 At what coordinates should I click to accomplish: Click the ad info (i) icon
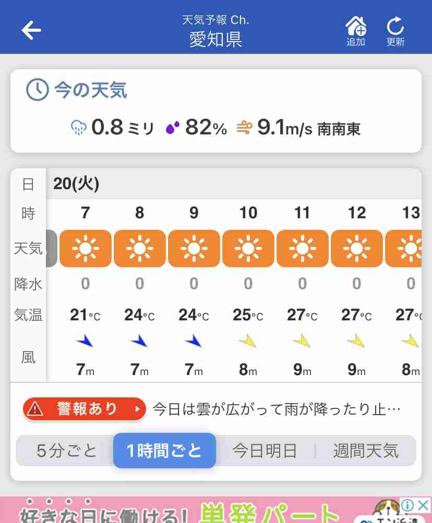point(407,505)
